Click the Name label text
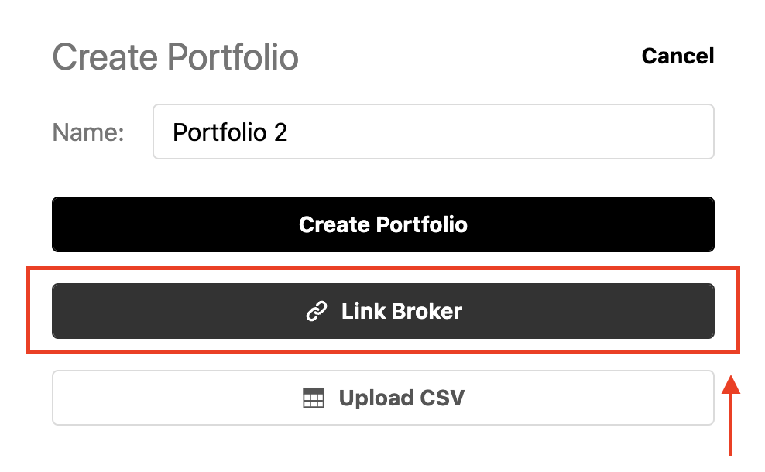765x472 pixels. [87, 132]
